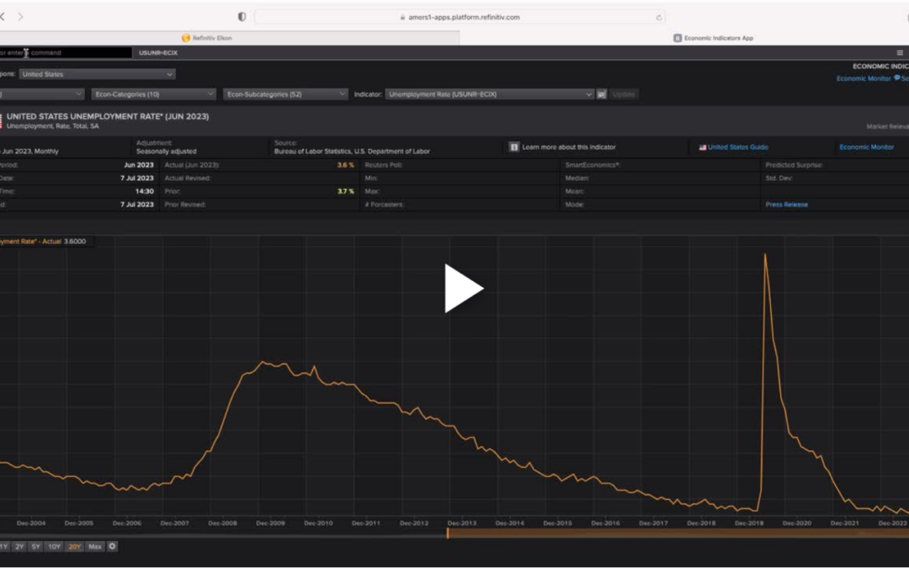Click the US flag icon beside the guide
The width and height of the screenshot is (909, 568).
(x=702, y=147)
